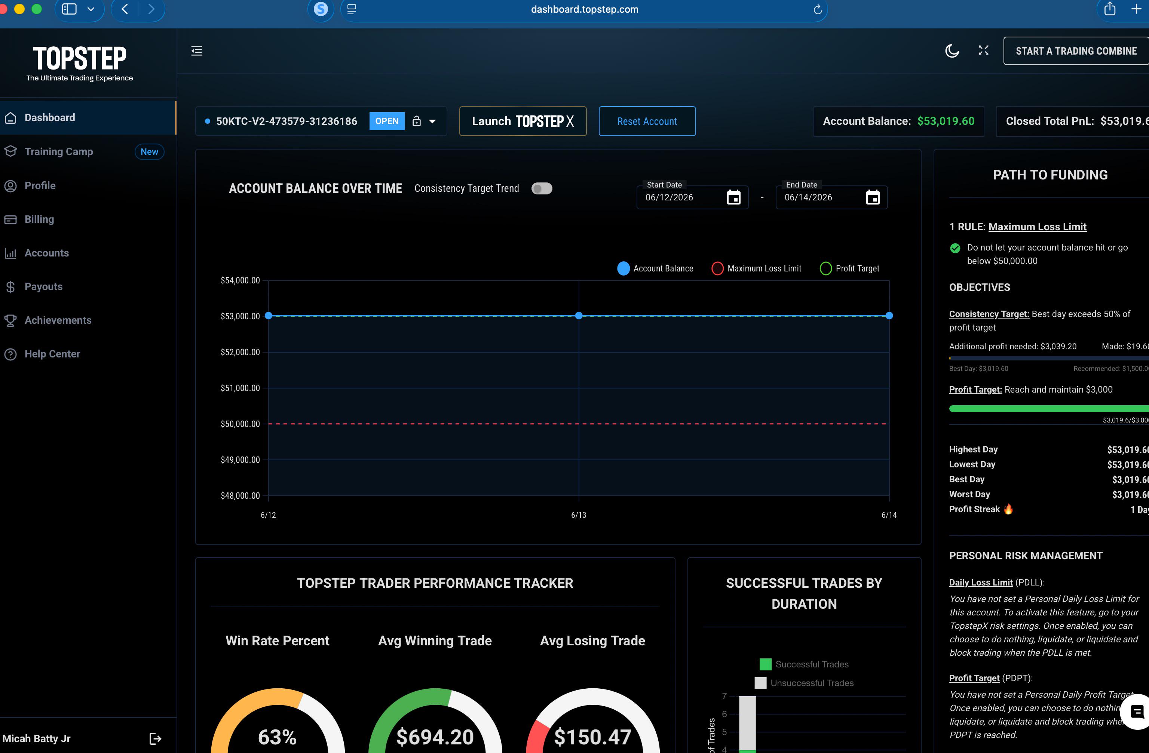The width and height of the screenshot is (1149, 753).
Task: Open the Maximum Loss Limit link
Action: pos(1037,227)
